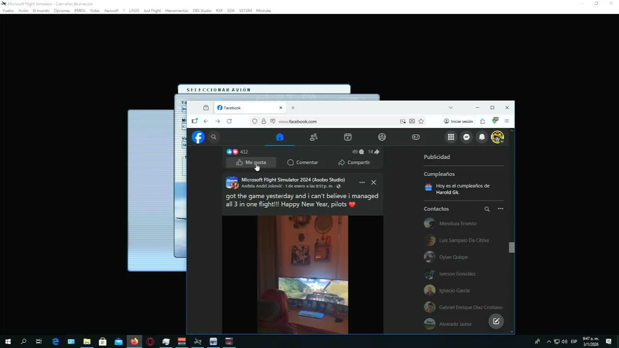Open the Opciones menu
Image resolution: width=619 pixels, height=348 pixels.
click(62, 11)
